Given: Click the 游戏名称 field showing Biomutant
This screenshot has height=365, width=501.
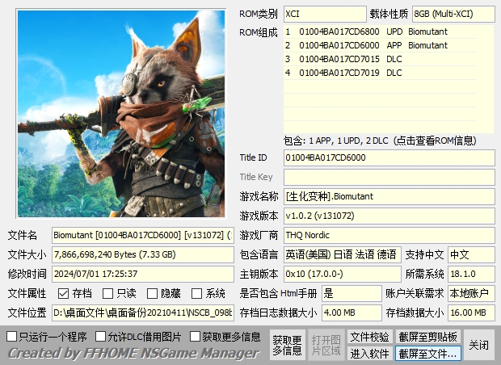Looking at the screenshot, I should [389, 196].
